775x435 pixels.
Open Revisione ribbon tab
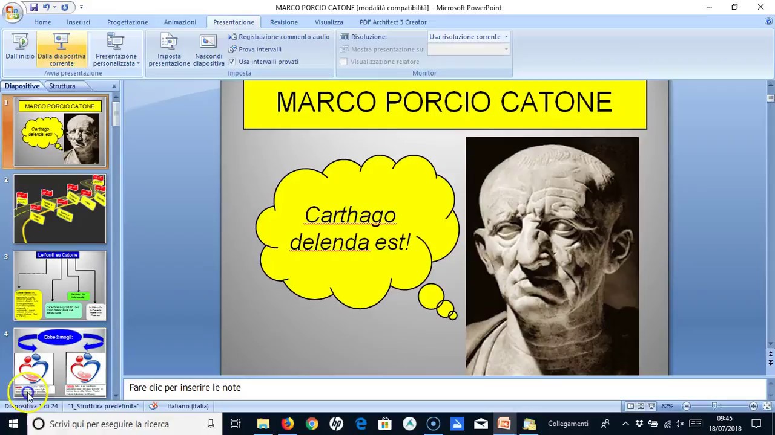pyautogui.click(x=284, y=22)
